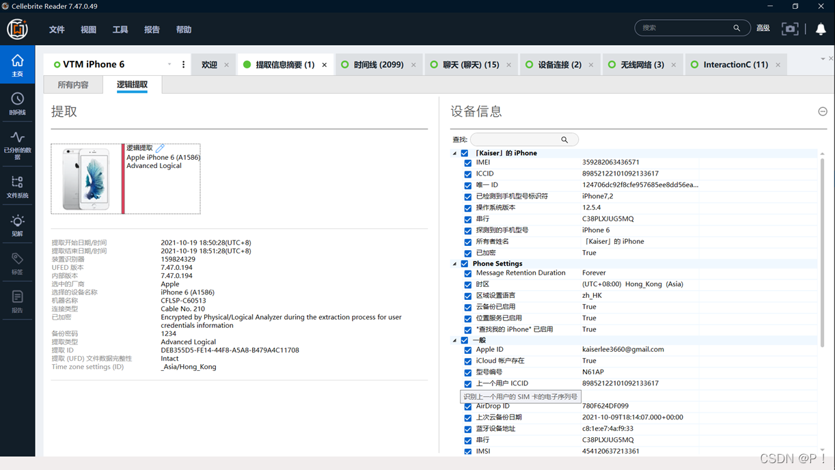This screenshot has height=470, width=835.
Task: Select the 逻辑提取 sub-tab
Action: (x=132, y=85)
